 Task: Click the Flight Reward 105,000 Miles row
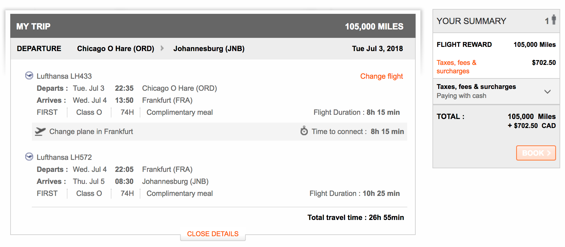coord(496,45)
